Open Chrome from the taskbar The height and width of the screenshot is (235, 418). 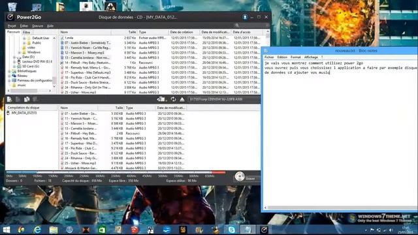click(x=21, y=230)
